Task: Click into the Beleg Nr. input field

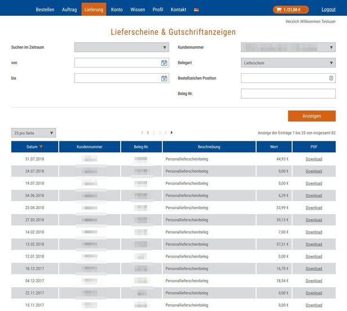Action: click(288, 94)
